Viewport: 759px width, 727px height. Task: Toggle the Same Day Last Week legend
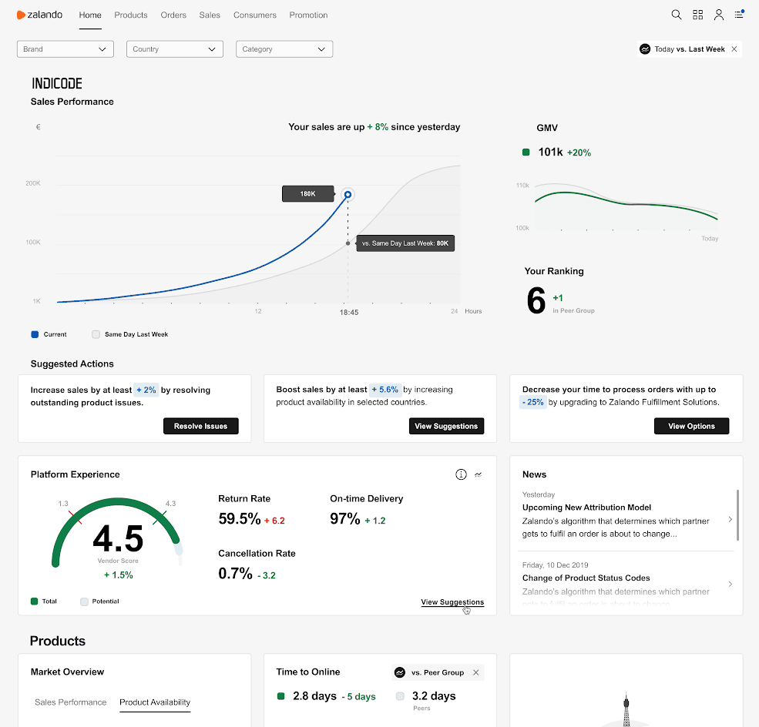tap(96, 334)
